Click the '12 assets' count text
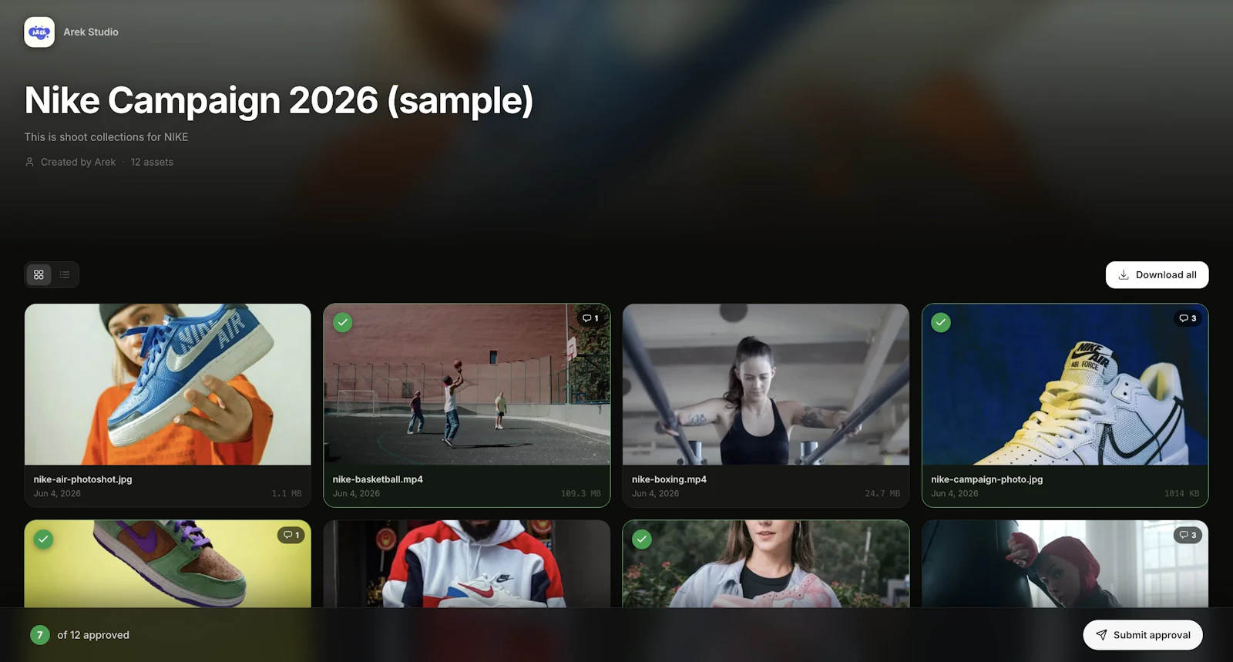This screenshot has width=1233, height=662. 152,162
